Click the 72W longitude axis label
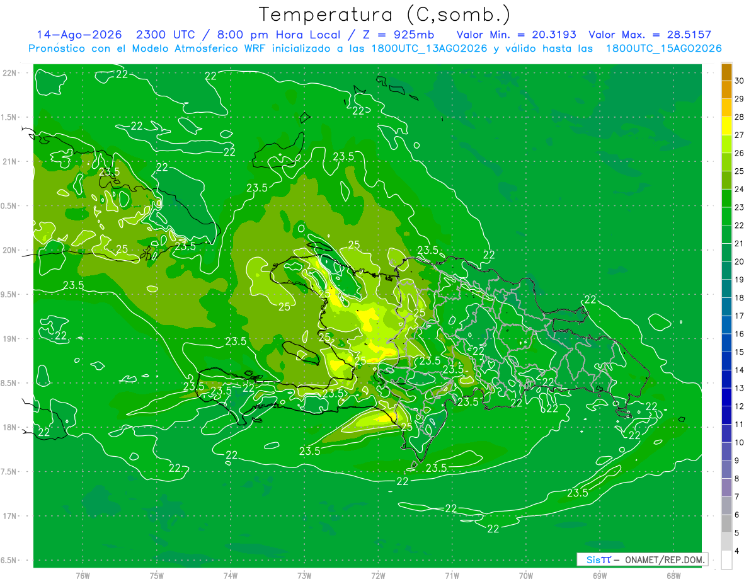The image size is (756, 584). (x=378, y=576)
